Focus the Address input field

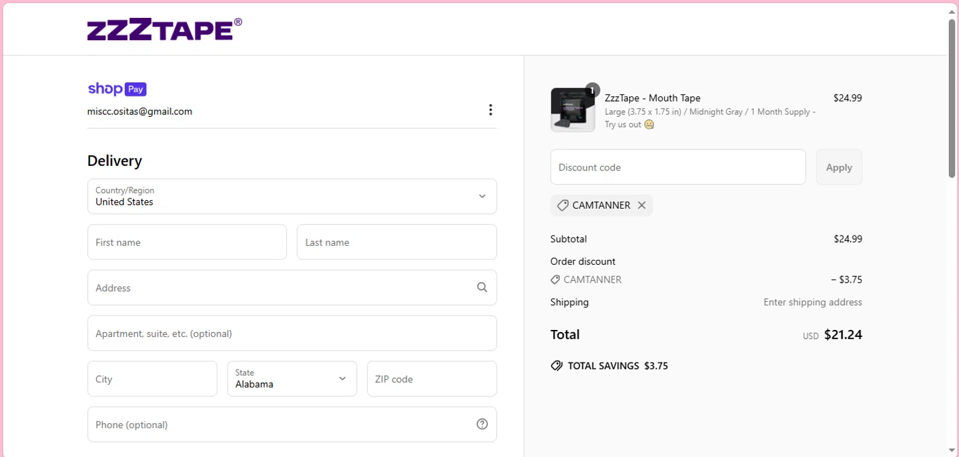click(x=292, y=287)
